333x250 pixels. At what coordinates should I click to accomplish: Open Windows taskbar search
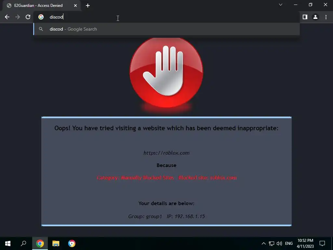click(x=23, y=243)
